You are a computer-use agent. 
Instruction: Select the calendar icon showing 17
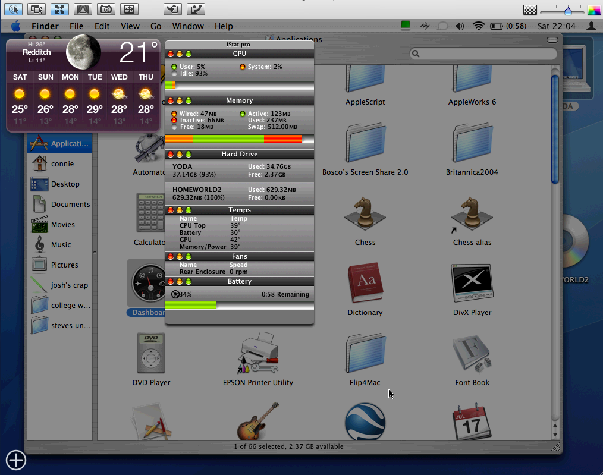tap(472, 421)
